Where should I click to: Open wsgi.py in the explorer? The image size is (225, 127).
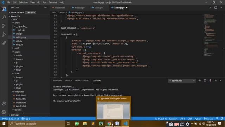(x=20, y=44)
